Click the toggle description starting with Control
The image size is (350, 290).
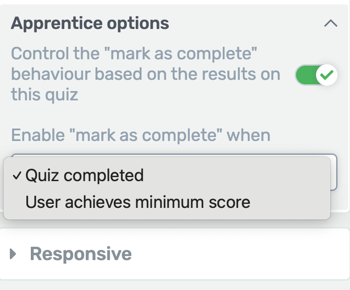point(134,54)
